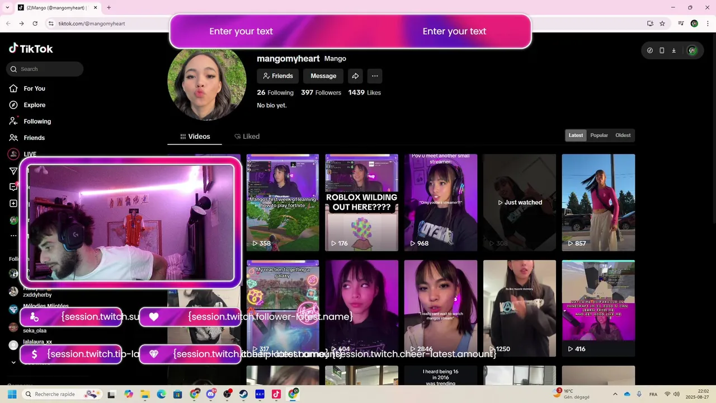Bookmark this page with the star
The height and width of the screenshot is (403, 716).
(x=662, y=24)
